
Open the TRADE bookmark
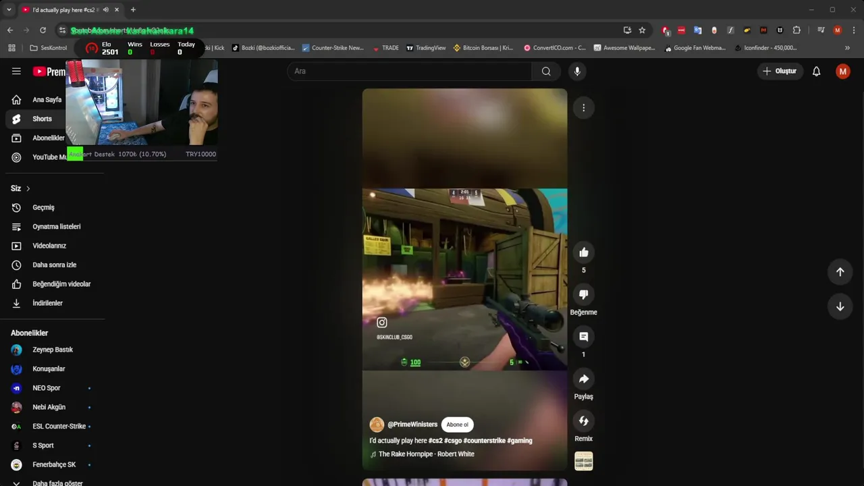385,48
